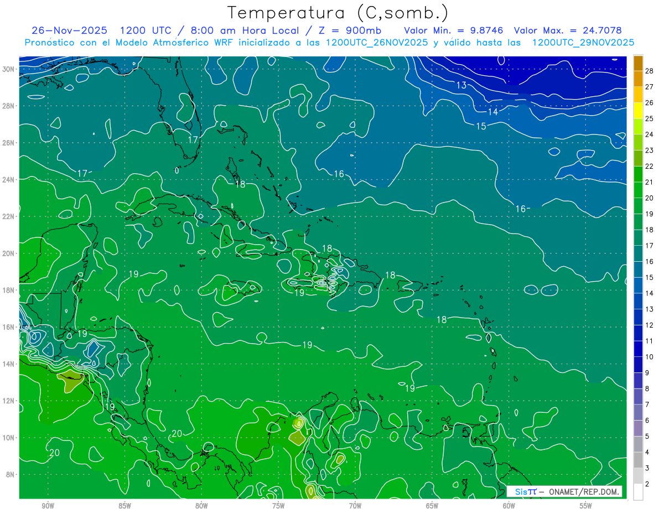Click the 75W longitude axis label
The width and height of the screenshot is (664, 513).
coord(278,506)
